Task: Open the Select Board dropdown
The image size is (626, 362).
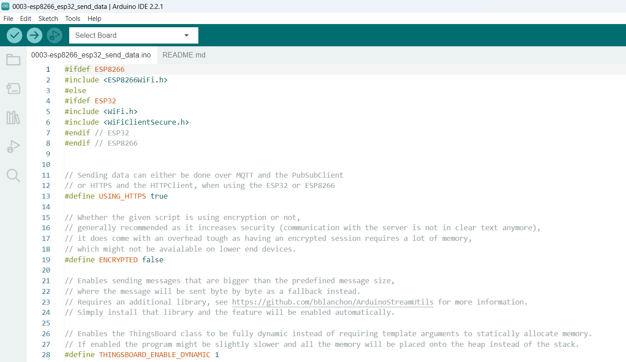Action: point(134,35)
